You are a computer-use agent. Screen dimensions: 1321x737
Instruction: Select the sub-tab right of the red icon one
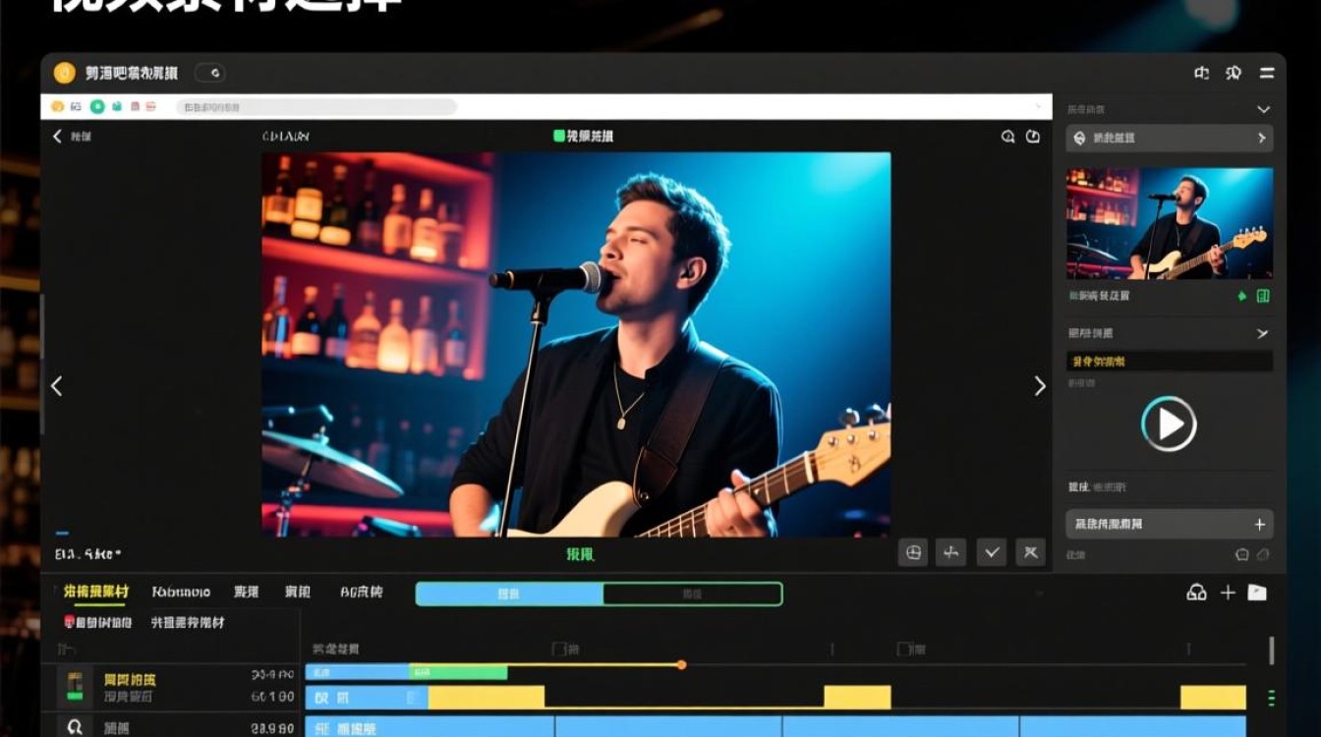click(188, 622)
